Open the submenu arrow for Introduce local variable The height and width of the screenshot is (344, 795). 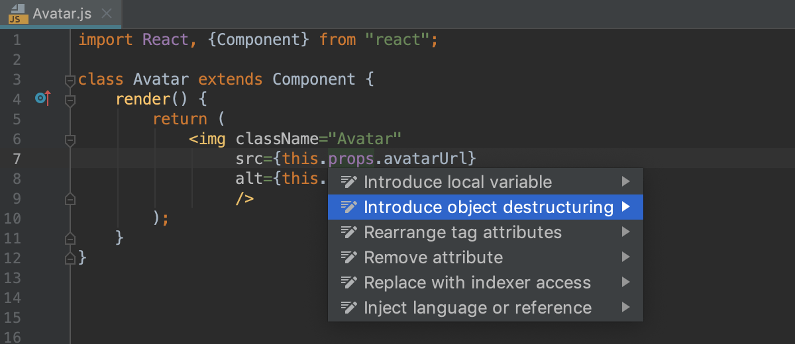625,182
